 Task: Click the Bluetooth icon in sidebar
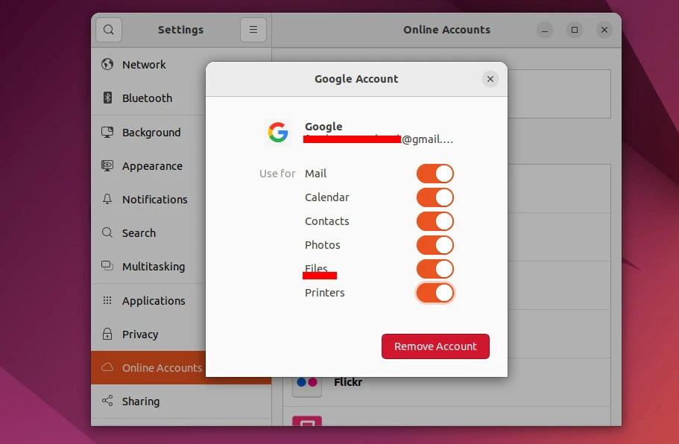pyautogui.click(x=107, y=98)
